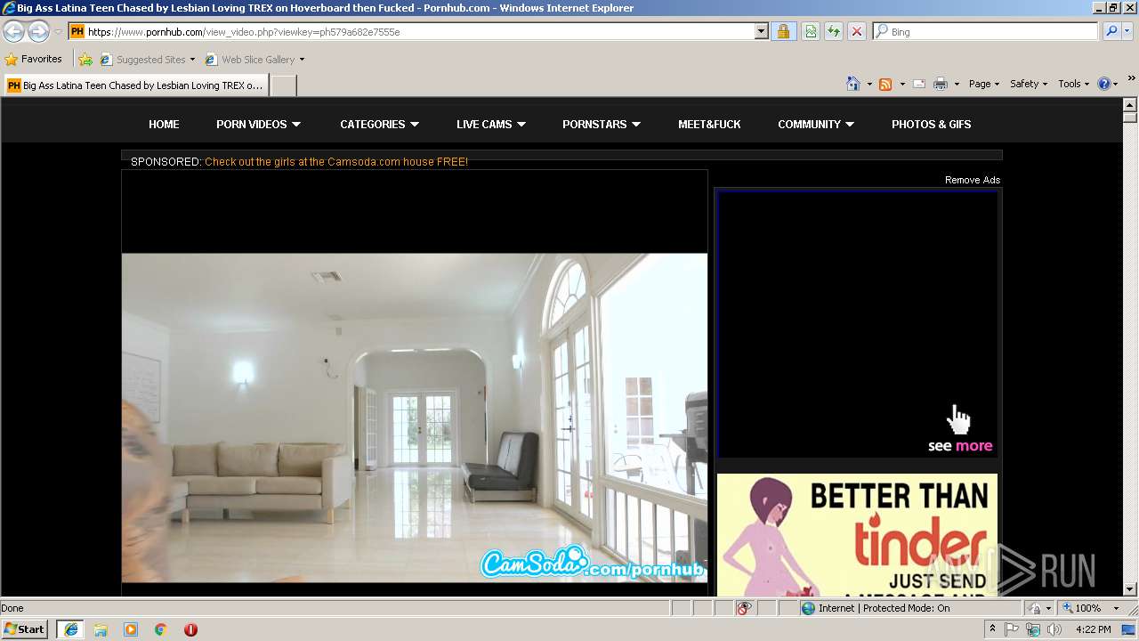Click Internet Protected Mode status text

click(884, 608)
